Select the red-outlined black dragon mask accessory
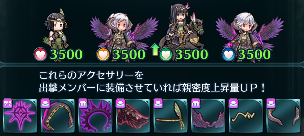The image size is (304, 136). coord(133,116)
